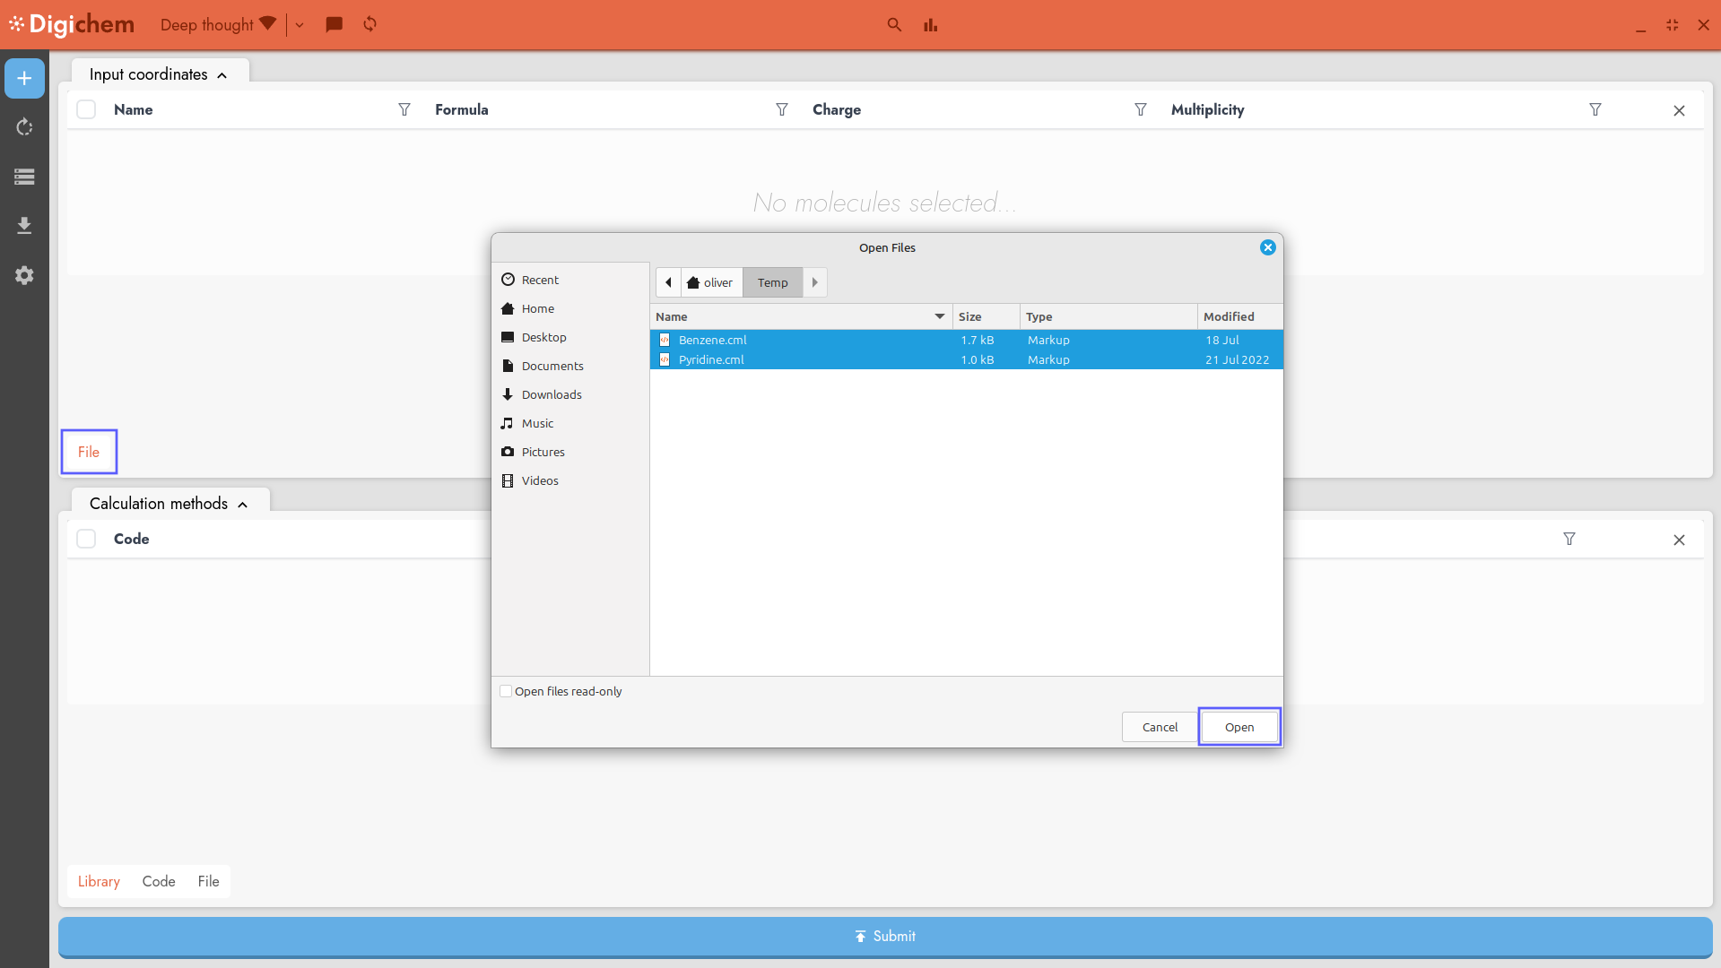Screen dimensions: 1721x968
Task: Select the queue list icon in the sidebar
Action: (24, 177)
